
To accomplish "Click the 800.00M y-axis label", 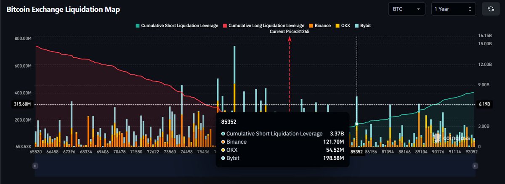I will click(23, 39).
